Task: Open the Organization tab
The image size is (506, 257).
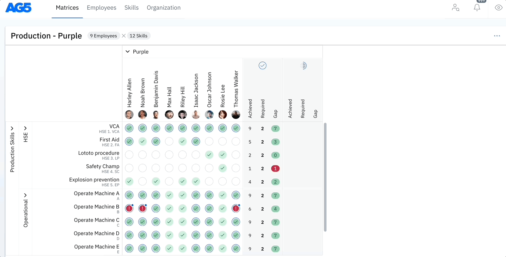Action: [x=163, y=8]
